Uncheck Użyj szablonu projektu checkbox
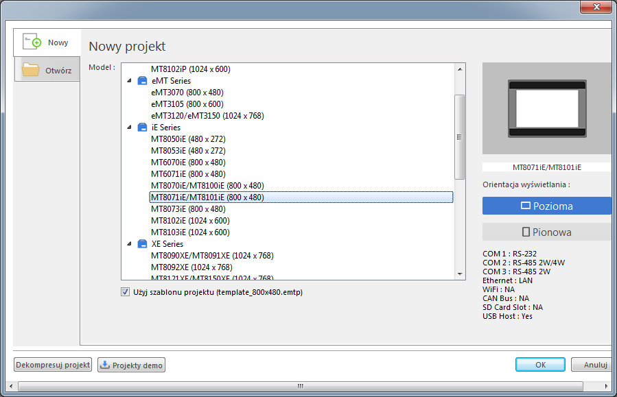Screen dimensions: 617x397 [125, 292]
